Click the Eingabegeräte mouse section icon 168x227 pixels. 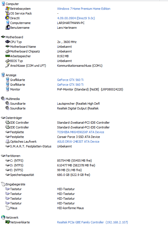(x=3, y=184)
